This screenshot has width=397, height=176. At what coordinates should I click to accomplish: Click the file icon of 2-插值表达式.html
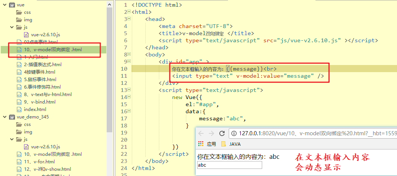[19, 64]
